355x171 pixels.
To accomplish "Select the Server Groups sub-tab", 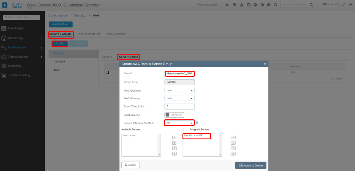I will tap(128, 57).
